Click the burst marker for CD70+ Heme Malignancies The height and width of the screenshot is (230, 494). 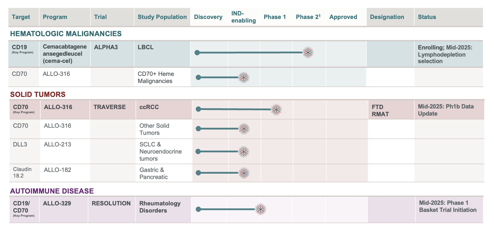[244, 78]
